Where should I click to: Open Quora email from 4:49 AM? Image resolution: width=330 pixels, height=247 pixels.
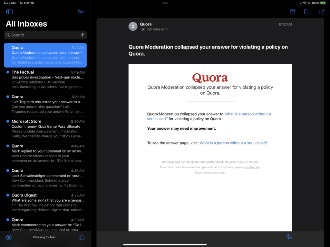[45, 153]
